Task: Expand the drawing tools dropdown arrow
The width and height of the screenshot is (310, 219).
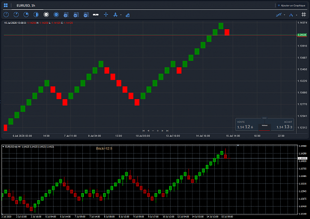Action: point(121,15)
